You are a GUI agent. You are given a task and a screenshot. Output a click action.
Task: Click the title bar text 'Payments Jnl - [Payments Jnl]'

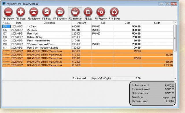(23, 4)
